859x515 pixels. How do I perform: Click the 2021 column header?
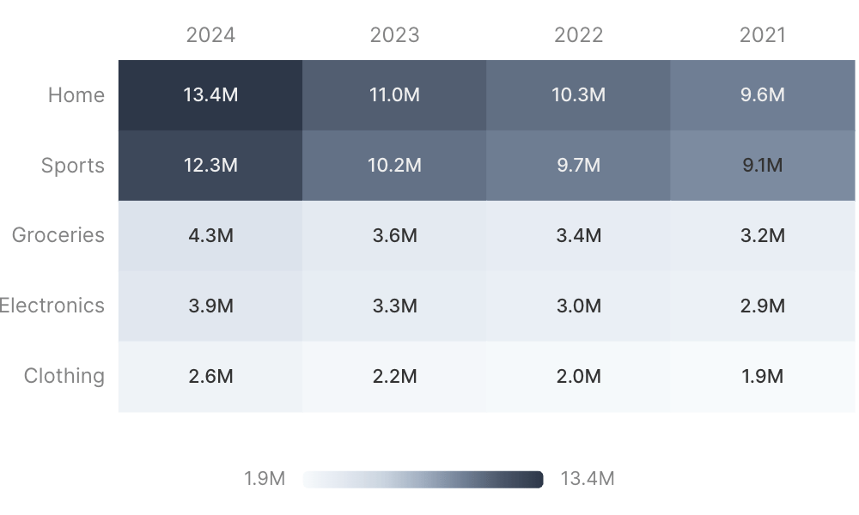pos(763,35)
